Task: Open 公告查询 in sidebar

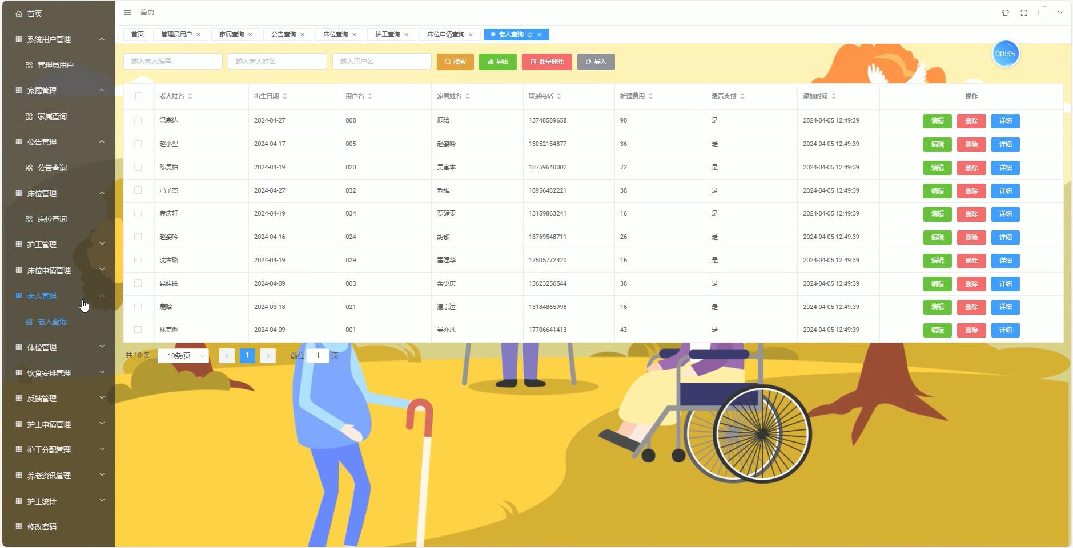Action: click(x=52, y=168)
